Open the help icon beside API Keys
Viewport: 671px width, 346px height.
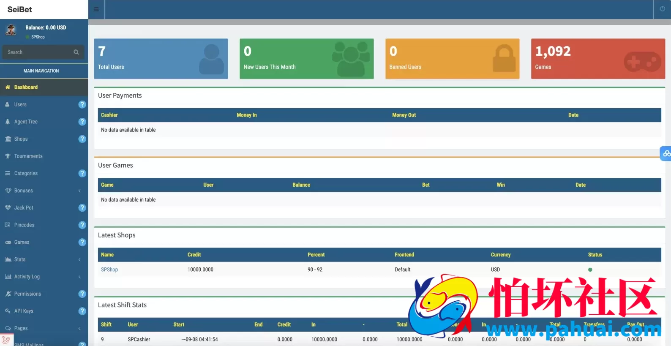click(x=82, y=311)
